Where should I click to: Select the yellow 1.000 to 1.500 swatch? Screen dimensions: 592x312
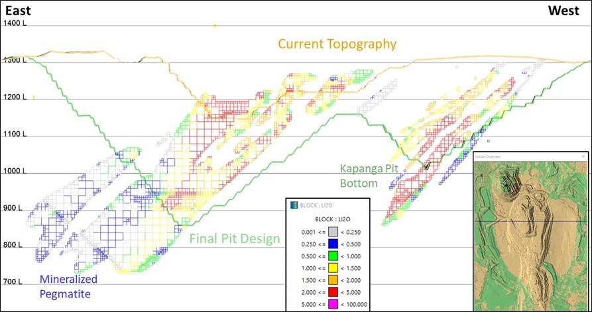333,268
